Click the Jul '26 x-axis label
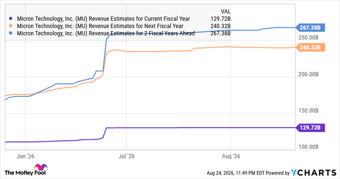 tap(126, 156)
